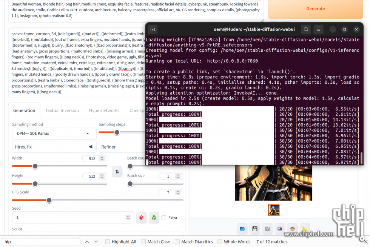
Task: Select the generated image gallery thumbnail
Action: (x=273, y=210)
